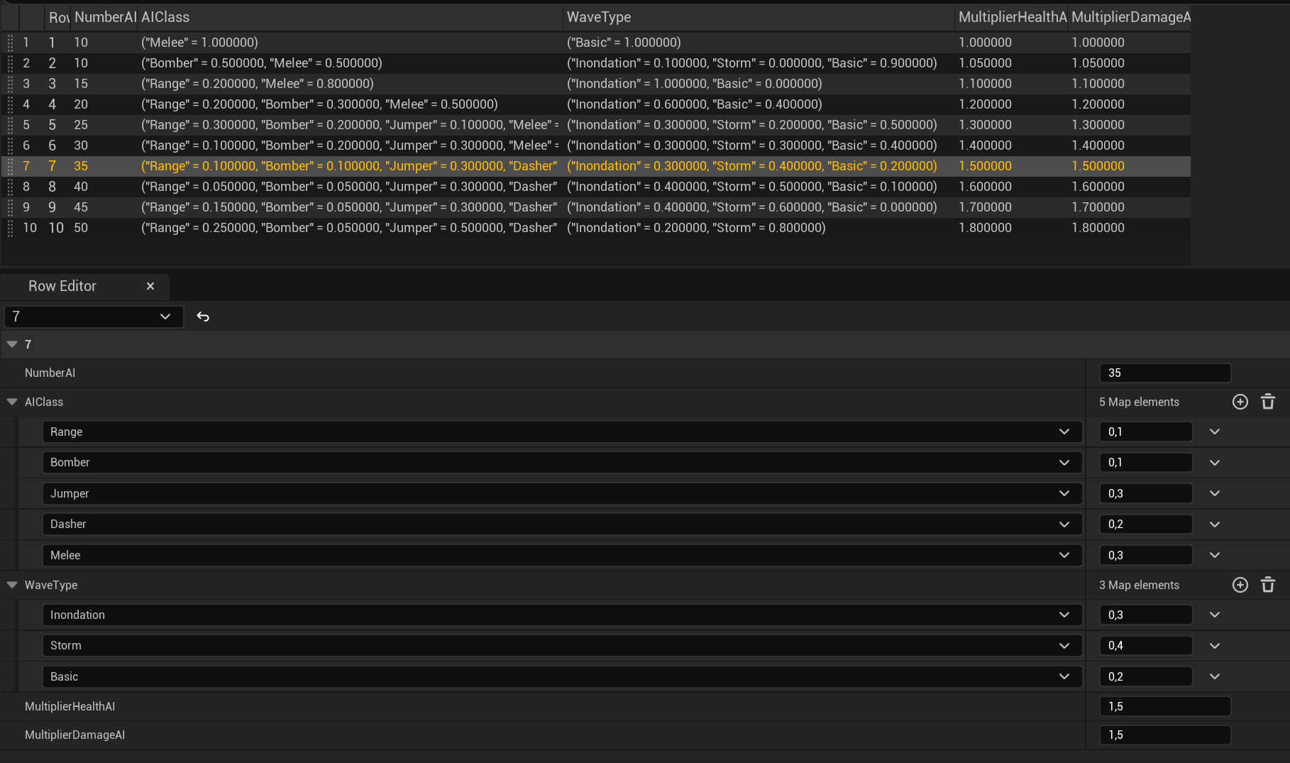
Task: Collapse the AIClass section
Action: [x=12, y=402]
